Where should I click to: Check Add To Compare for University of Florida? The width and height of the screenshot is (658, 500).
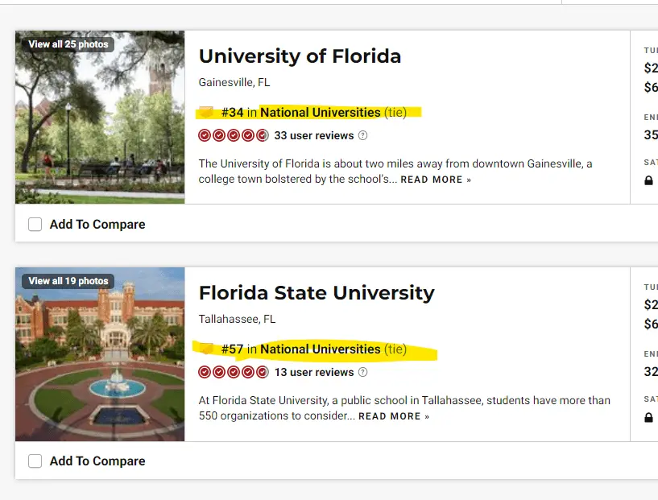coord(35,225)
